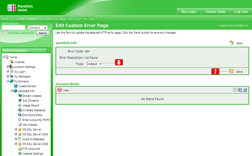This screenshot has width=252, height=156.
Task: Click the Search button
Action: [x=43, y=33]
